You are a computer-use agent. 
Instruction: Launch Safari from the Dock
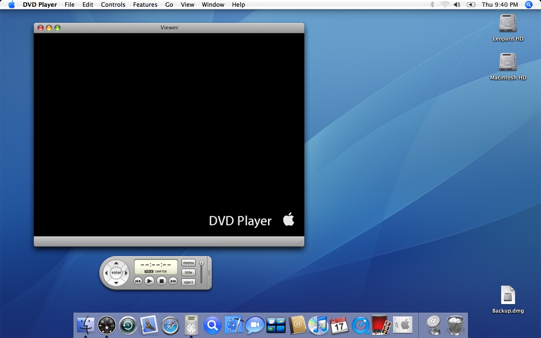170,325
